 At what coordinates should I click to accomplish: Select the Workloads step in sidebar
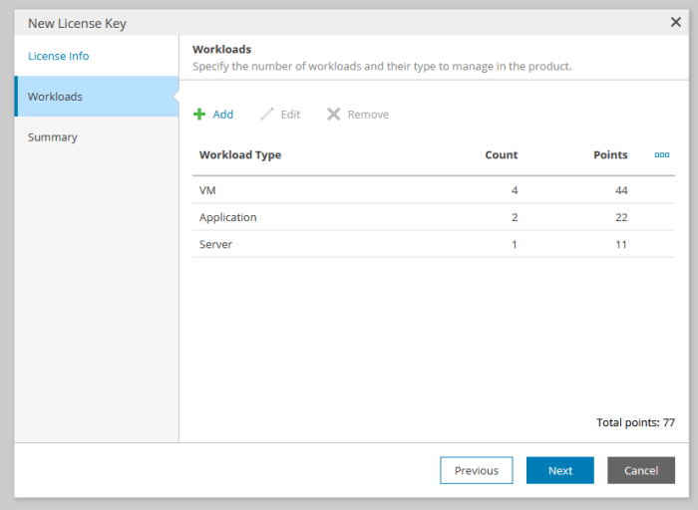tap(97, 97)
